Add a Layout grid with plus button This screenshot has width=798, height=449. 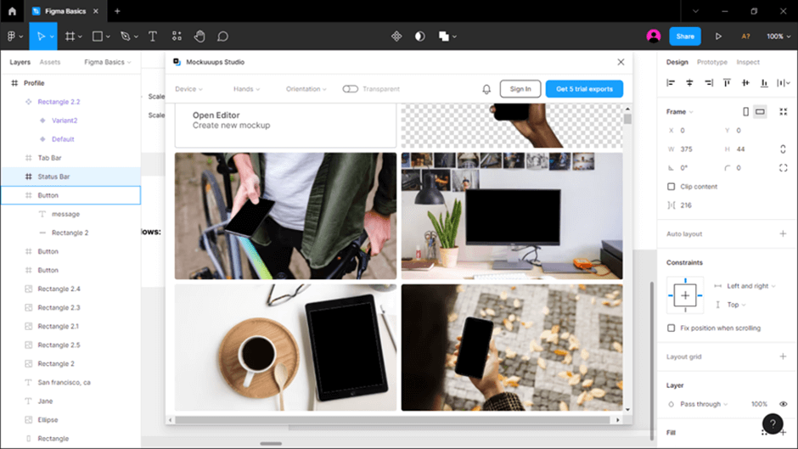coord(783,356)
